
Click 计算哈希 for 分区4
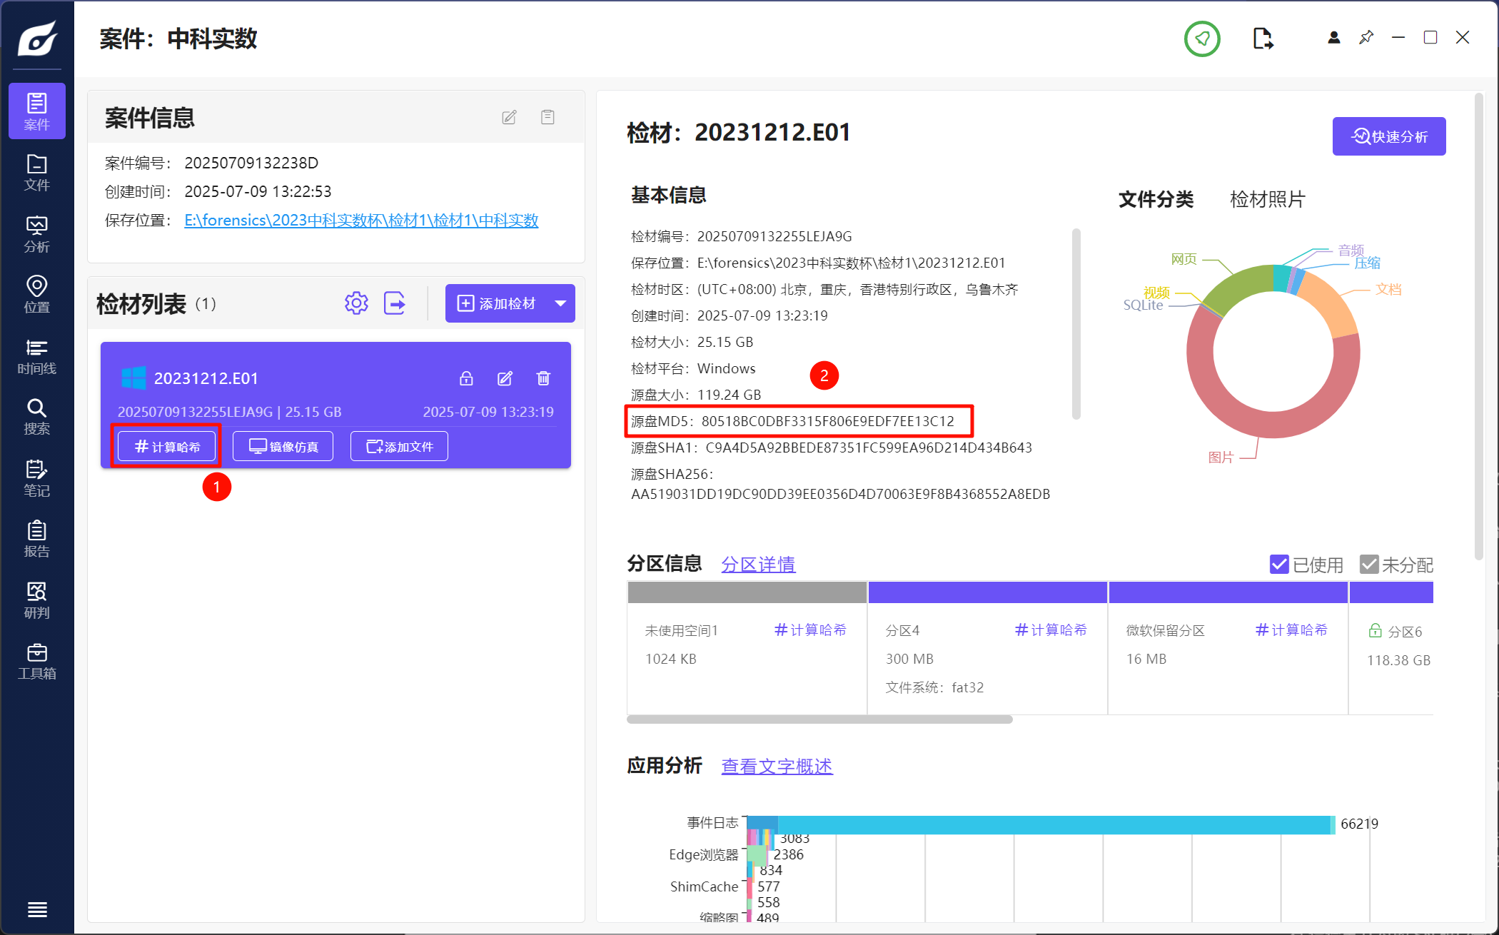[1051, 630]
